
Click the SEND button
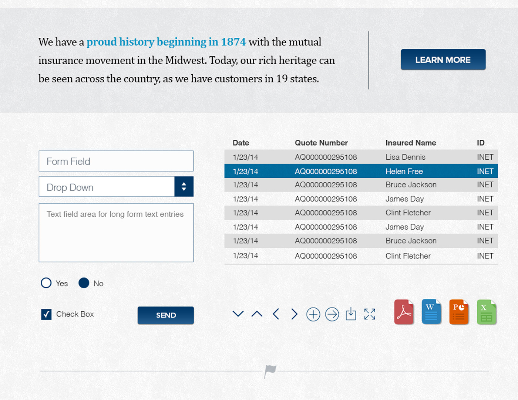[166, 315]
